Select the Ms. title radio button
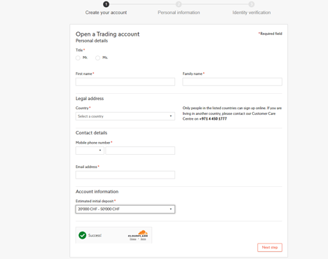 pyautogui.click(x=97, y=58)
